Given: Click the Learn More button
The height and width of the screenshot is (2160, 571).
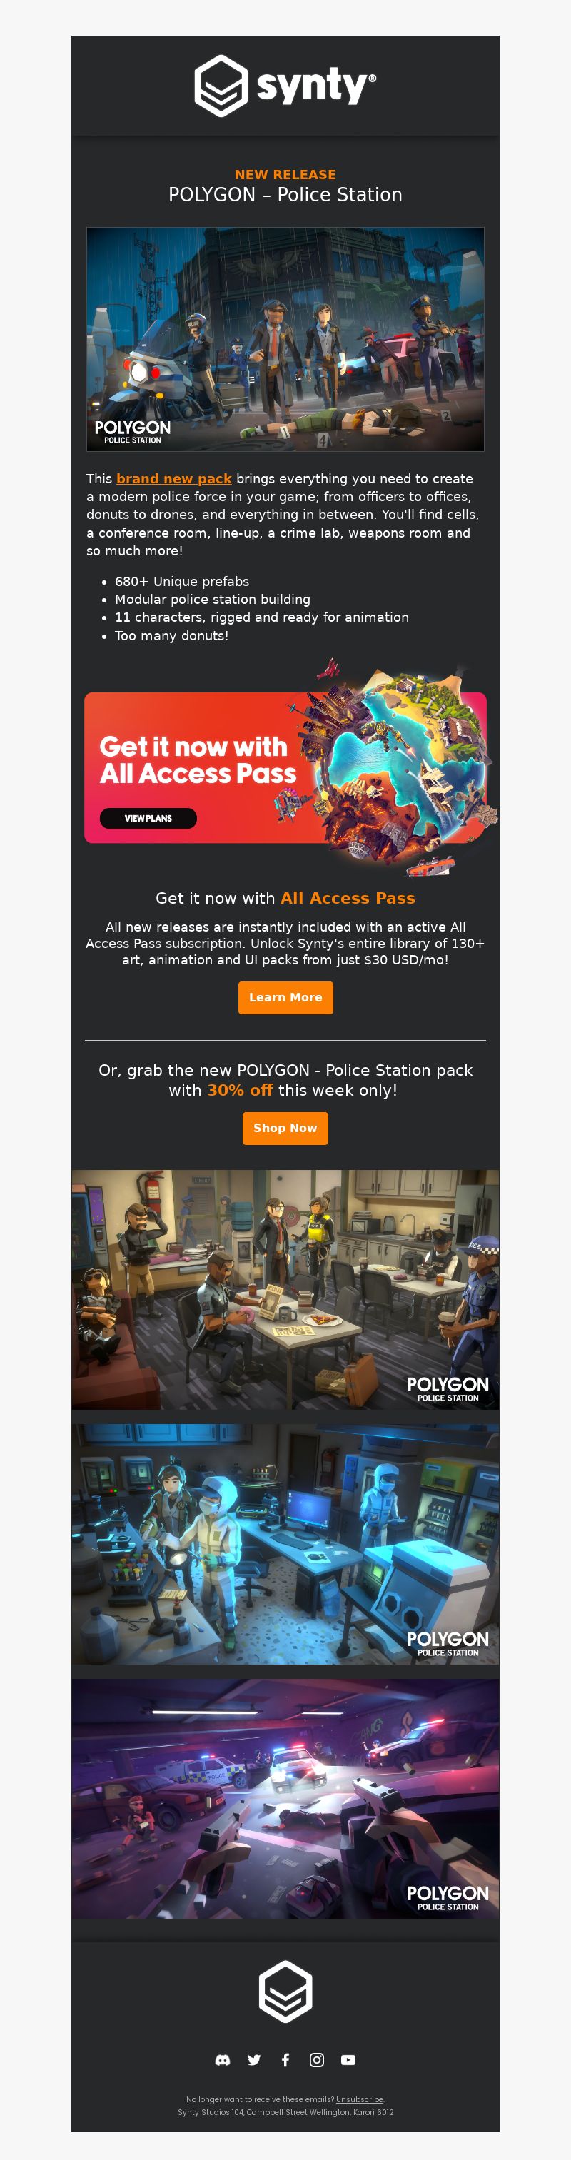Looking at the screenshot, I should (285, 997).
